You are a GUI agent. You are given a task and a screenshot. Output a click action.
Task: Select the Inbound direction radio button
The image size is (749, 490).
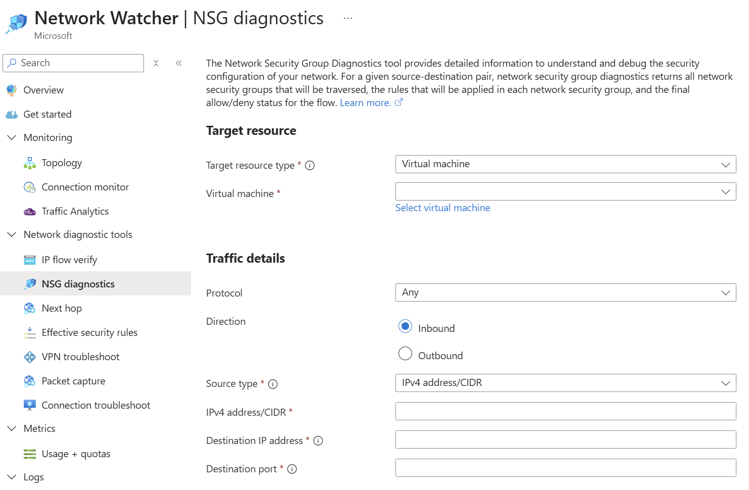point(405,326)
